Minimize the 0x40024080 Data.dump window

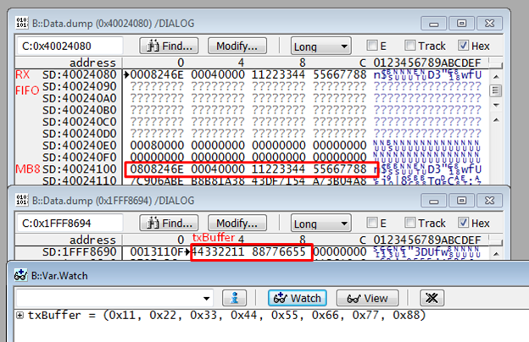click(434, 24)
